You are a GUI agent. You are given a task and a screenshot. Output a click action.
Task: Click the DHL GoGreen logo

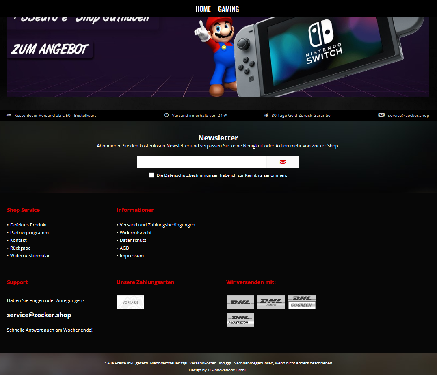tap(302, 302)
